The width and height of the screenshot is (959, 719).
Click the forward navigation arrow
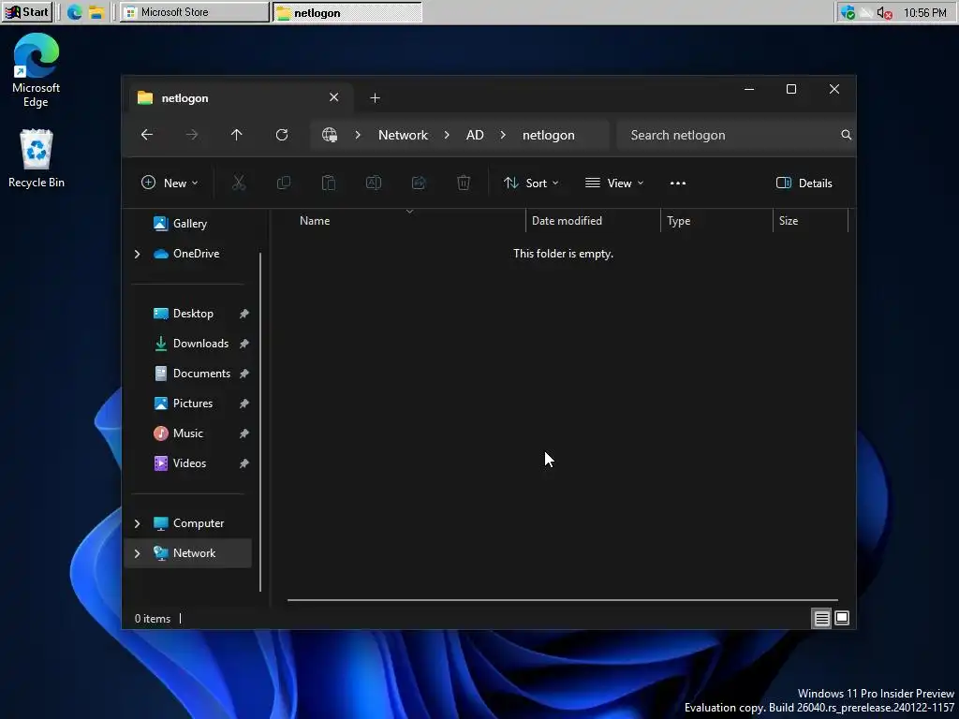(x=192, y=135)
